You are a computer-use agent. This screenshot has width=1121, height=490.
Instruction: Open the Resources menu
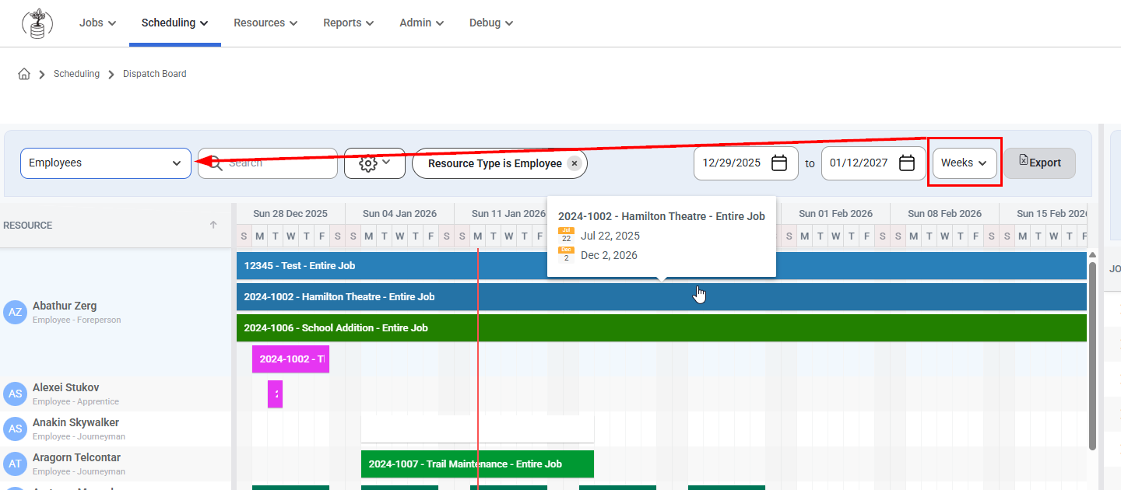point(265,23)
